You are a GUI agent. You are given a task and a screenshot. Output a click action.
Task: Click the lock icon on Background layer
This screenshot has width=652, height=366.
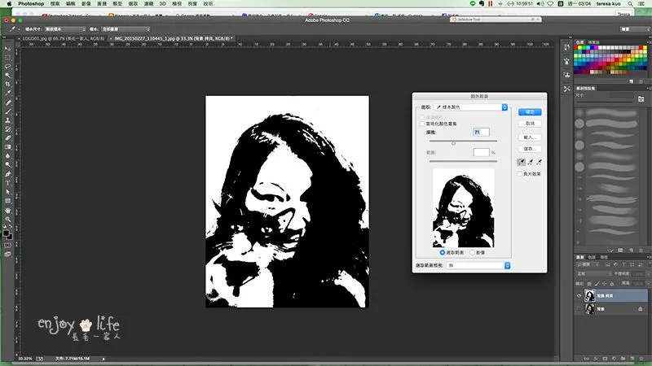tap(641, 309)
